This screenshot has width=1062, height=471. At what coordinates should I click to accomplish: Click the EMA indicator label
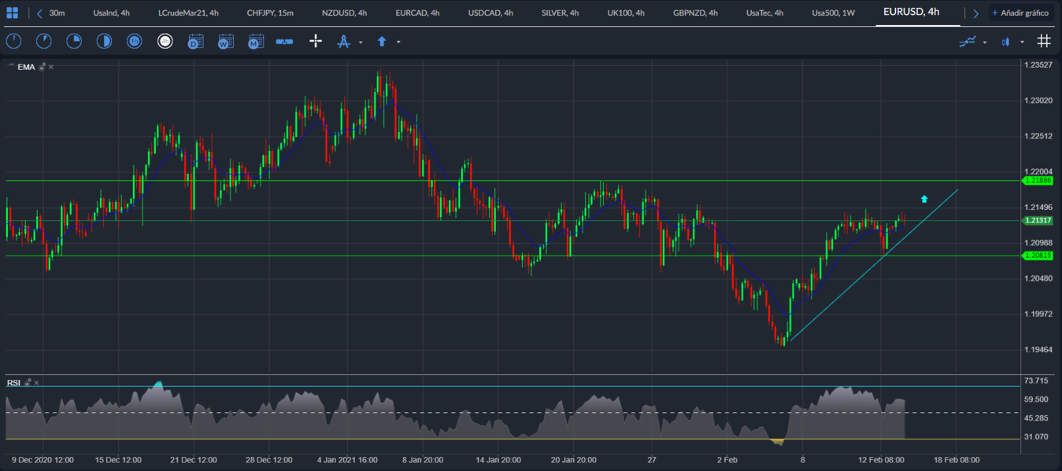click(x=26, y=67)
